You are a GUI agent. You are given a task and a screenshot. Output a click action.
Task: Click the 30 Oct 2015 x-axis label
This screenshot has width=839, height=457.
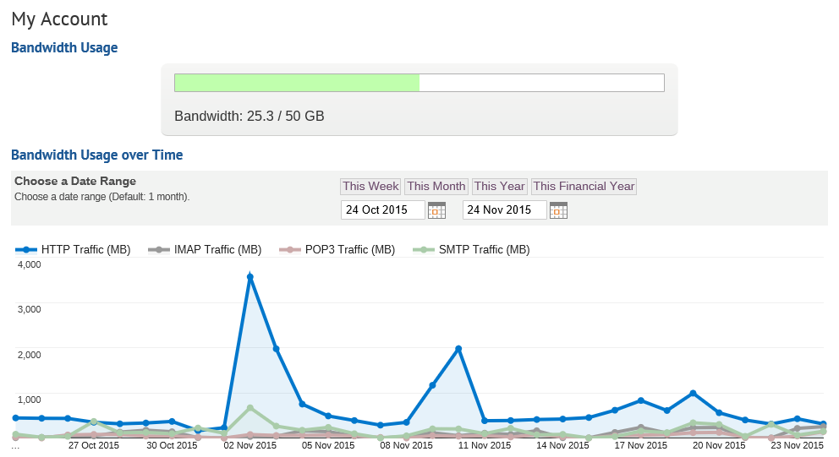(x=172, y=445)
